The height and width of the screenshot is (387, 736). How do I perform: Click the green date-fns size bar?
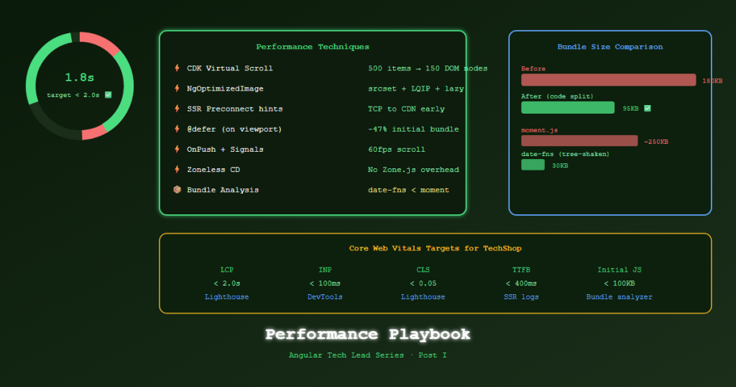533,165
